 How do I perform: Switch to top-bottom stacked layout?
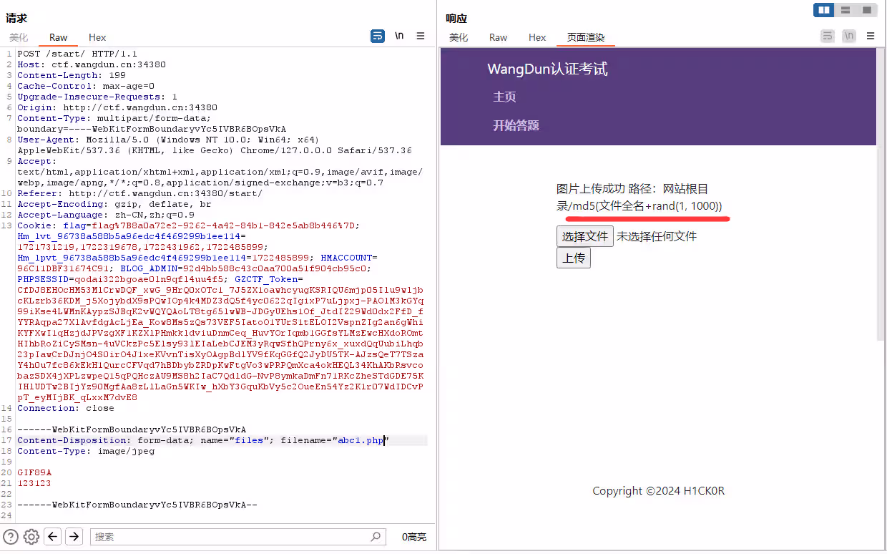click(846, 10)
